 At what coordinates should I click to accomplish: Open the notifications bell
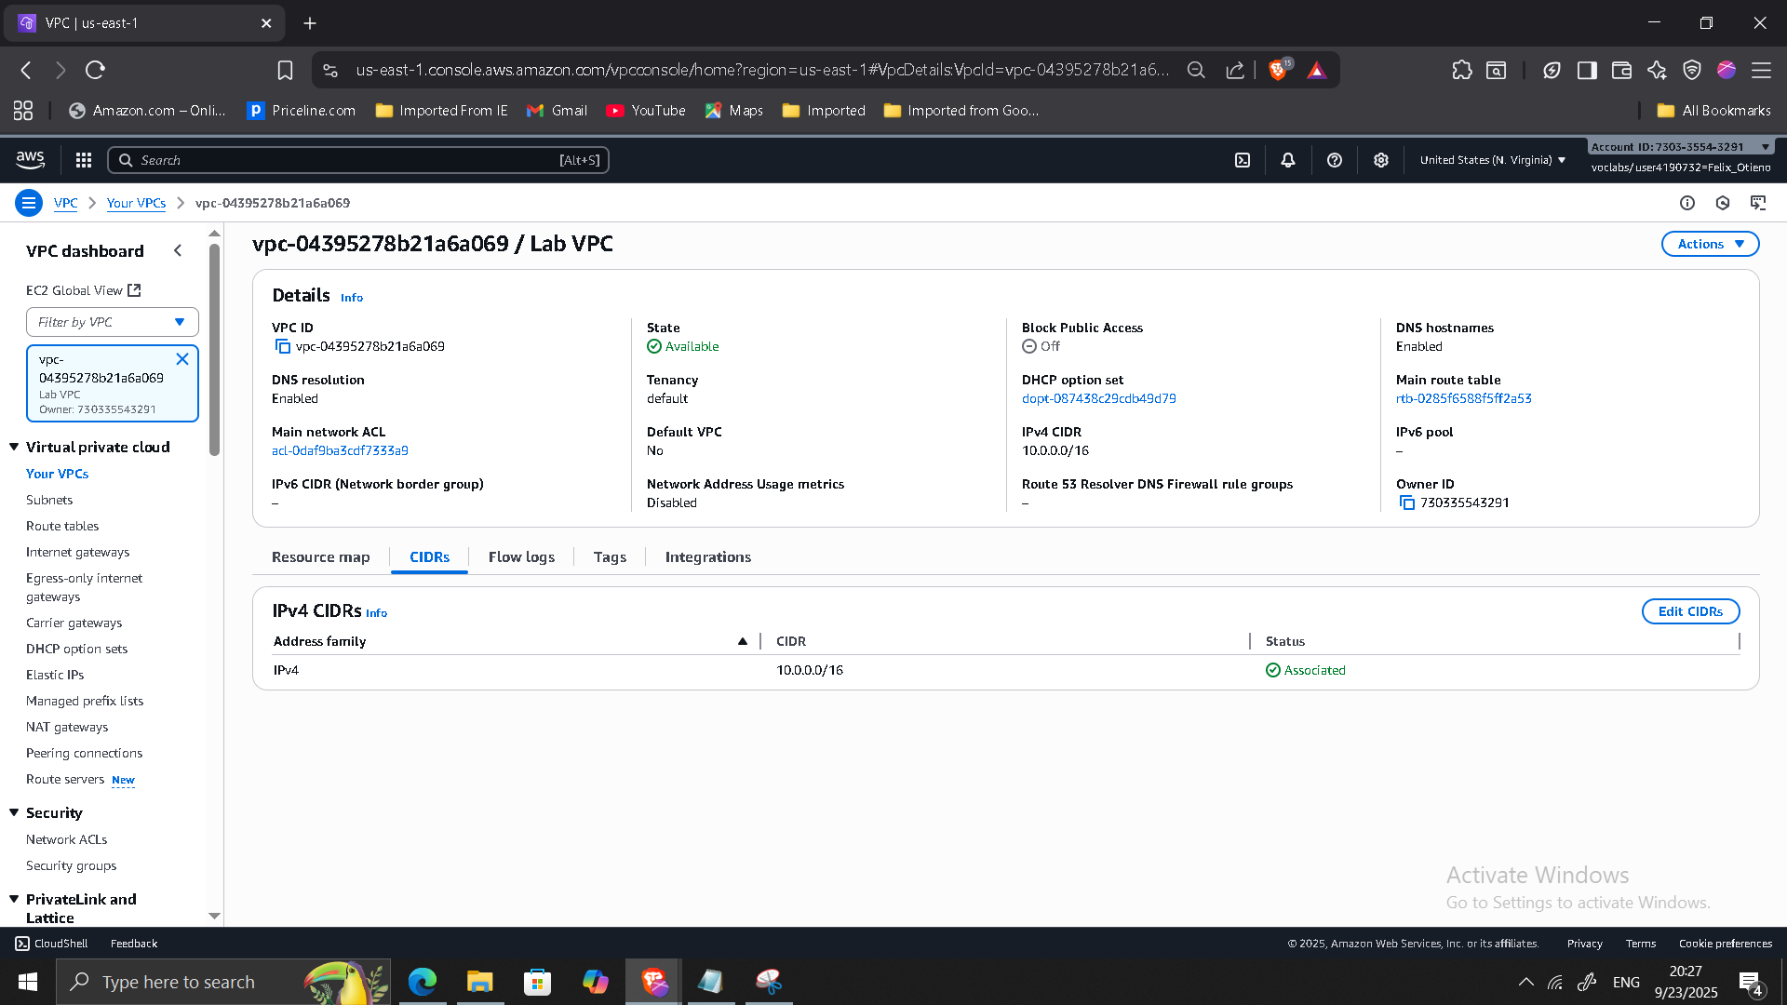1288,160
